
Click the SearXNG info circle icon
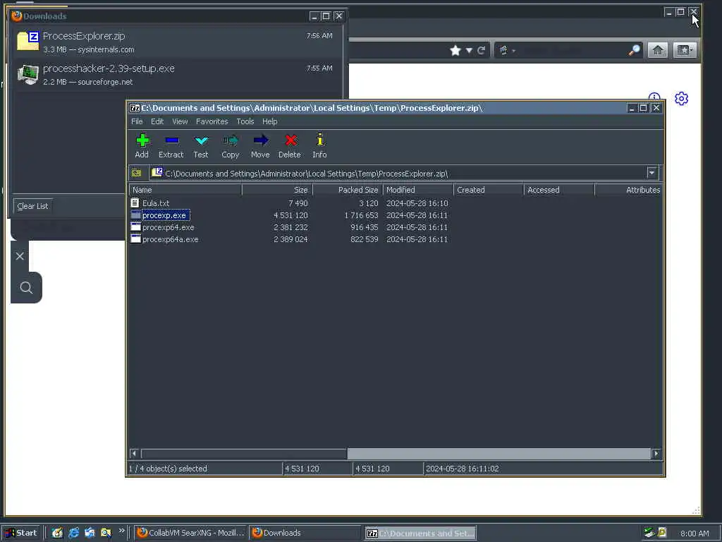coord(654,96)
